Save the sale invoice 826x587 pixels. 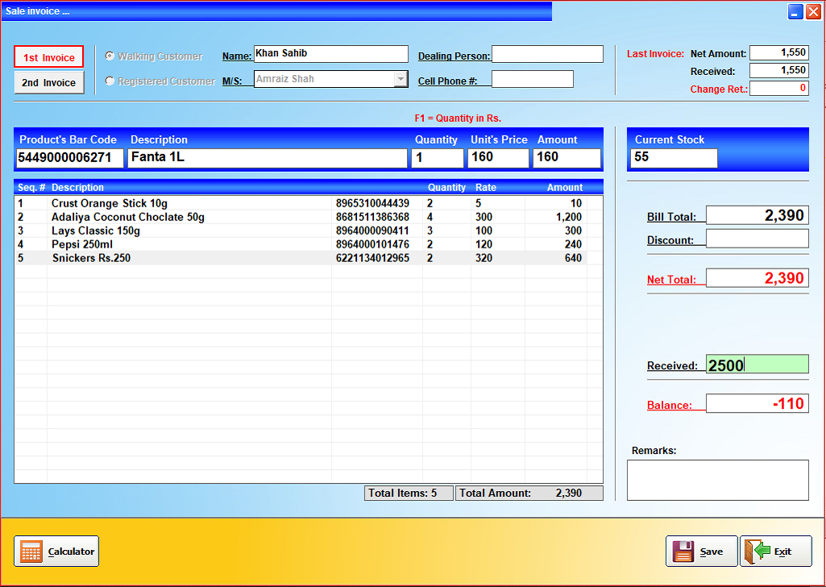tap(702, 552)
